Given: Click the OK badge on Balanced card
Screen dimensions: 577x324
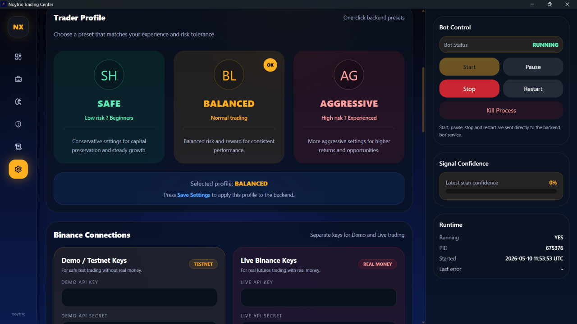Looking at the screenshot, I should click(x=270, y=65).
